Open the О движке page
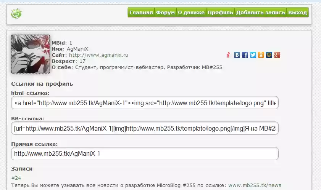The width and height of the screenshot is (321, 190). 191,13
